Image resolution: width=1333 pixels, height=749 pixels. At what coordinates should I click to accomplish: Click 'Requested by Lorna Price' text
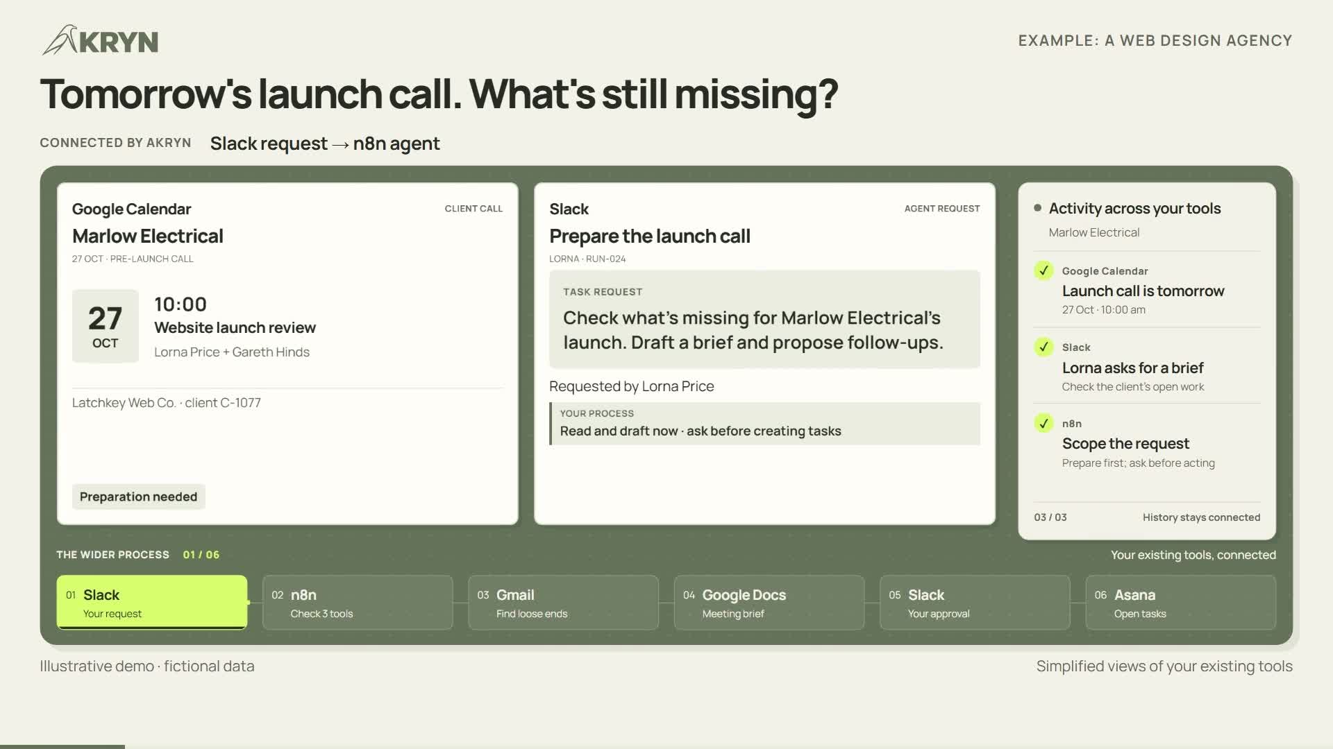632,386
